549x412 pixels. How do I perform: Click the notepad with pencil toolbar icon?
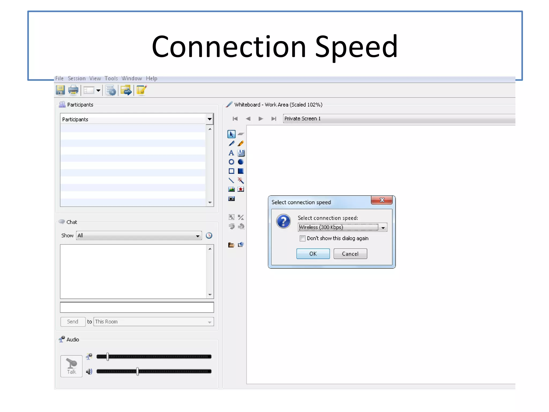(142, 90)
